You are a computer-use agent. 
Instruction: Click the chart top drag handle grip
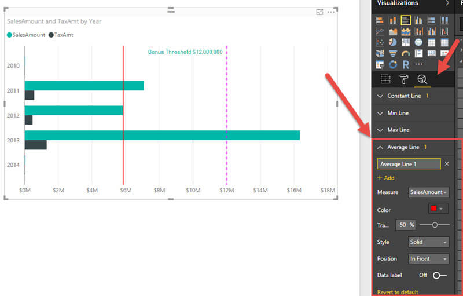(171, 11)
